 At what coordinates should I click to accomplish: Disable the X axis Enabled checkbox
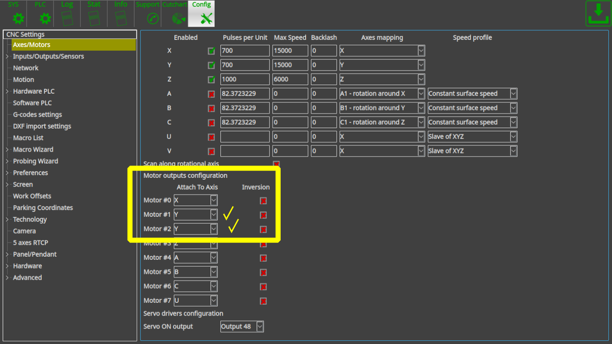point(211,51)
